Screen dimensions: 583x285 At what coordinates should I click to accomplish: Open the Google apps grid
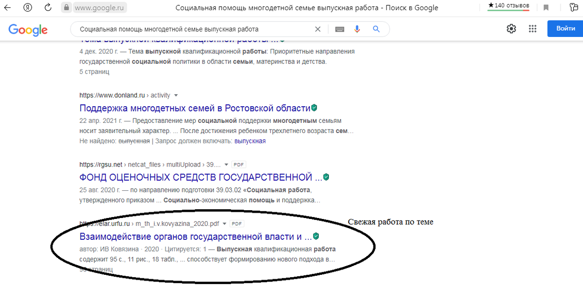pos(532,29)
